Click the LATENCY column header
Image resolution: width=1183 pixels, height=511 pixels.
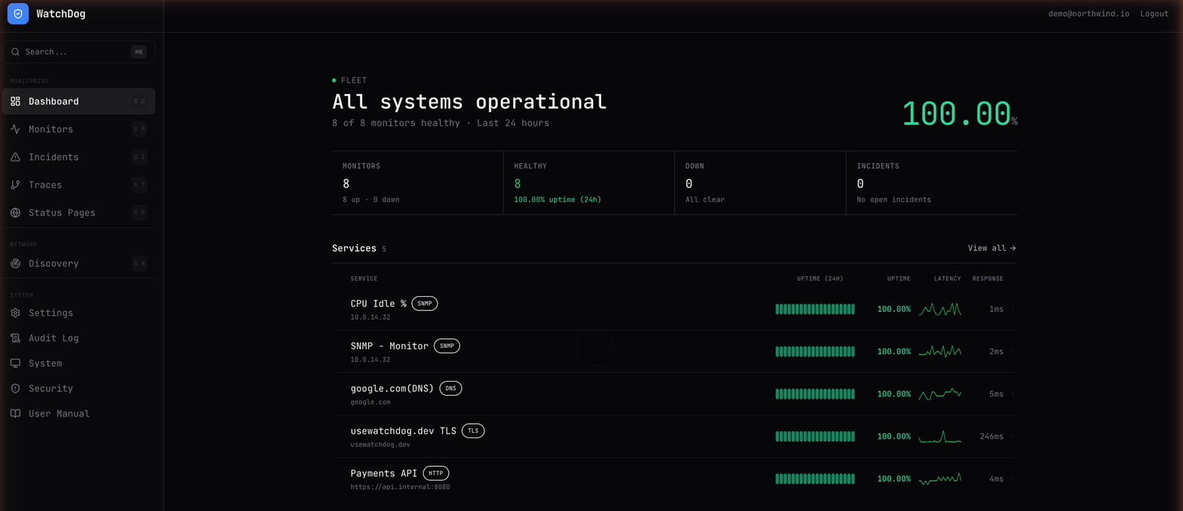click(x=947, y=278)
